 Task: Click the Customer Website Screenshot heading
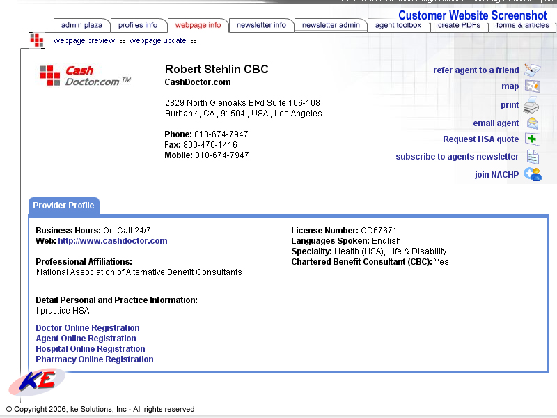click(x=473, y=15)
